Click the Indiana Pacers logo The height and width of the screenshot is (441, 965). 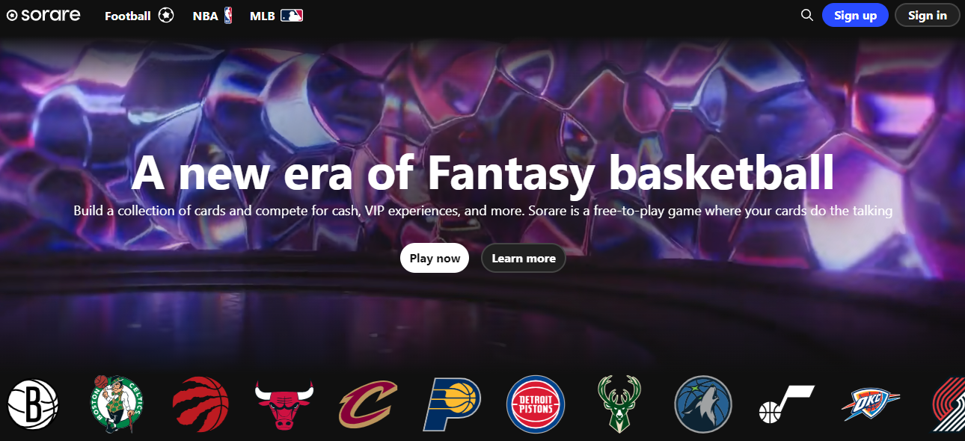pyautogui.click(x=452, y=404)
